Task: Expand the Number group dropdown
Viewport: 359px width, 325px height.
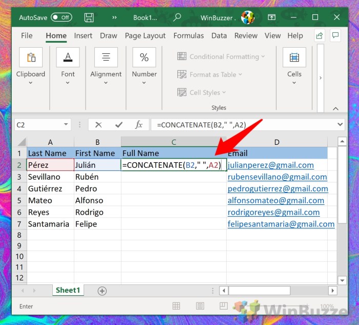Action: click(x=144, y=83)
